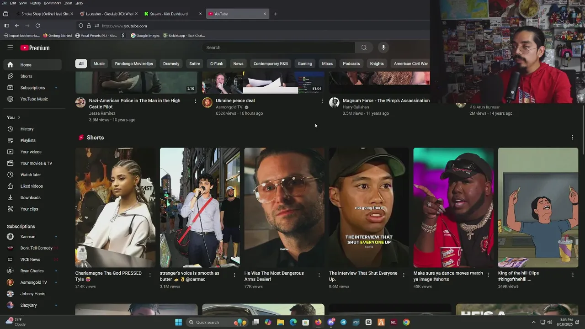The height and width of the screenshot is (329, 585).
Task: Go back with the browser back arrow
Action: coord(17,26)
